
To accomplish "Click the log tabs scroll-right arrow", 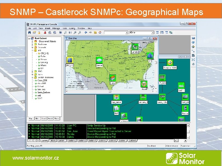I will point(185,141).
